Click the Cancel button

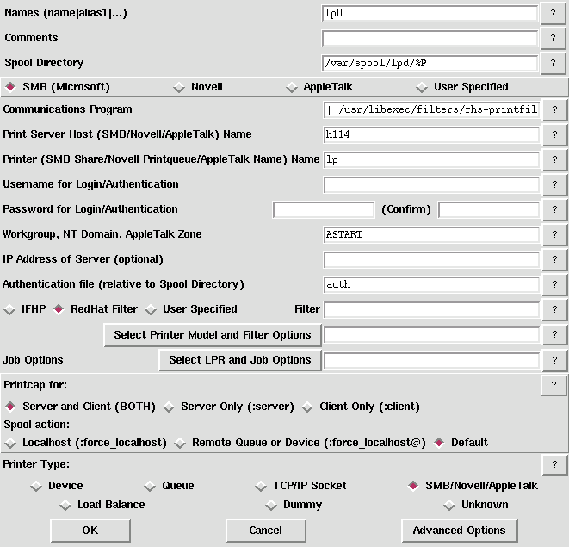265,531
